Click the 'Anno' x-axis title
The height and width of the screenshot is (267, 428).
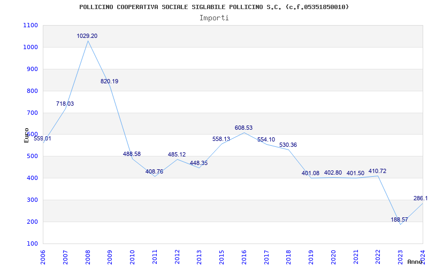pyautogui.click(x=415, y=262)
